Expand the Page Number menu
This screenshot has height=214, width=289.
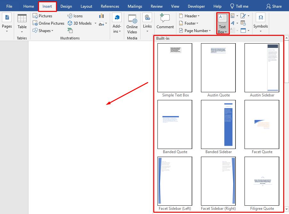point(195,31)
